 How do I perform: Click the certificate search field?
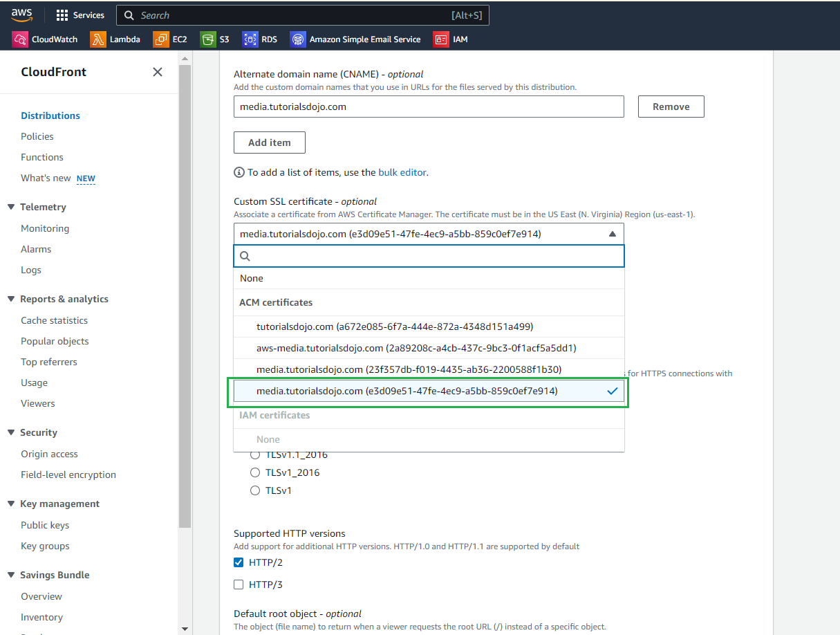[x=429, y=256]
